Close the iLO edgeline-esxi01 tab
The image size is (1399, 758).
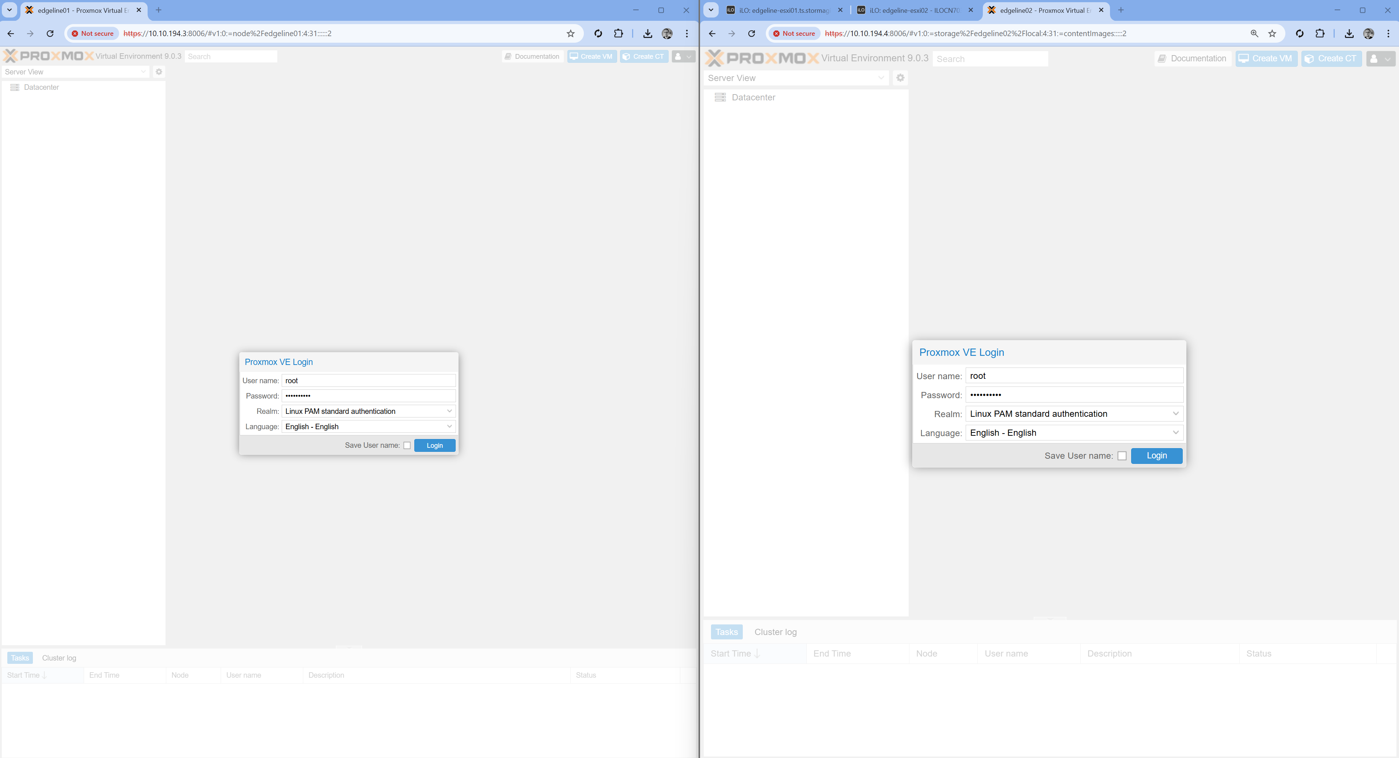[840, 10]
